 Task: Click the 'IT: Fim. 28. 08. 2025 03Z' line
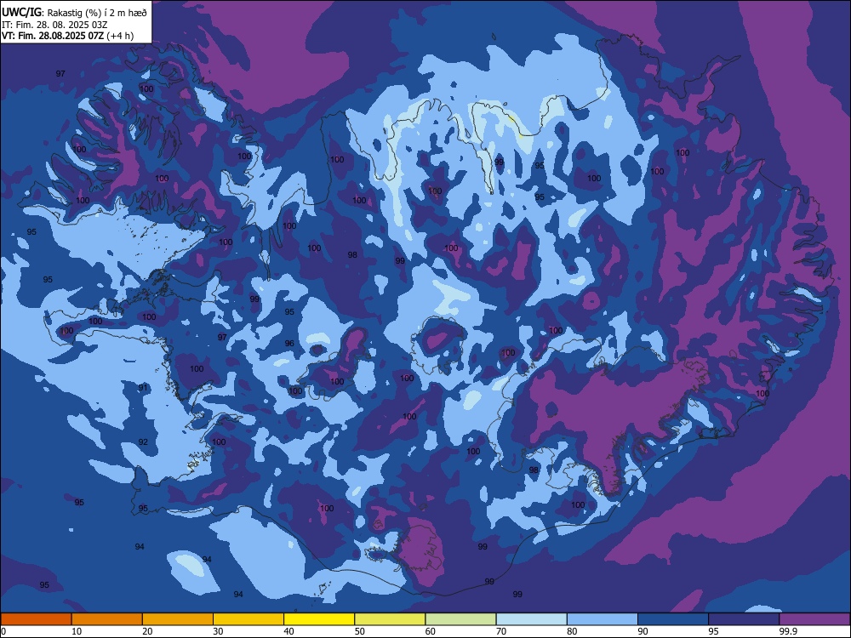click(x=54, y=25)
